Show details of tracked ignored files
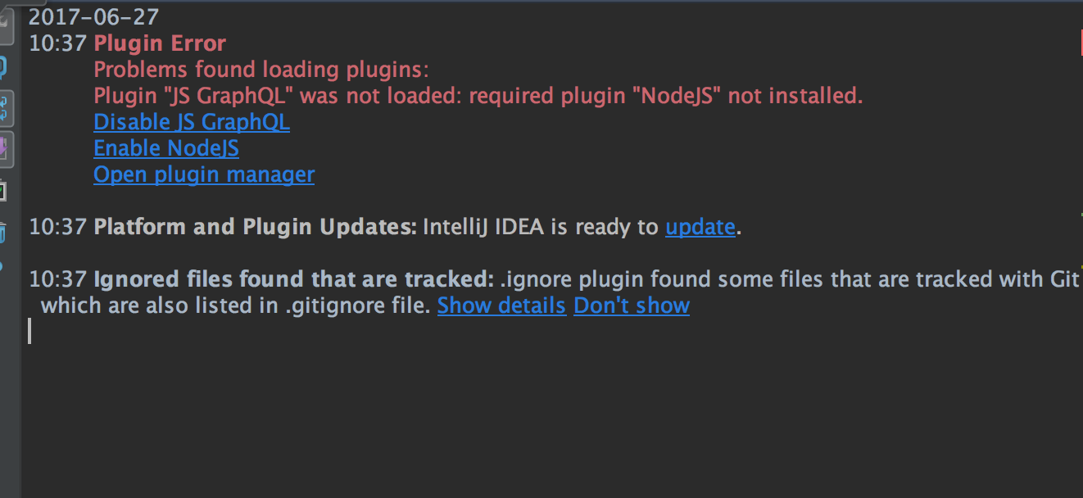The height and width of the screenshot is (498, 1083). pos(501,305)
